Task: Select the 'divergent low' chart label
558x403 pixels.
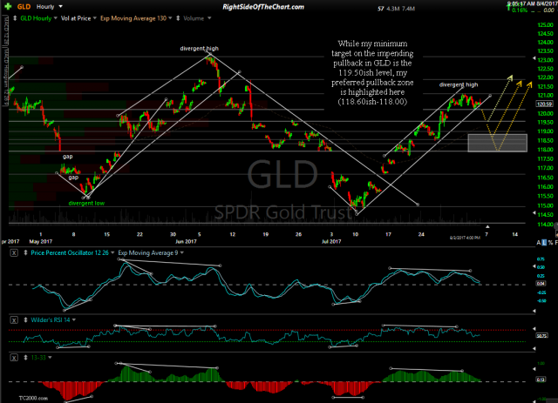Action: 86,204
